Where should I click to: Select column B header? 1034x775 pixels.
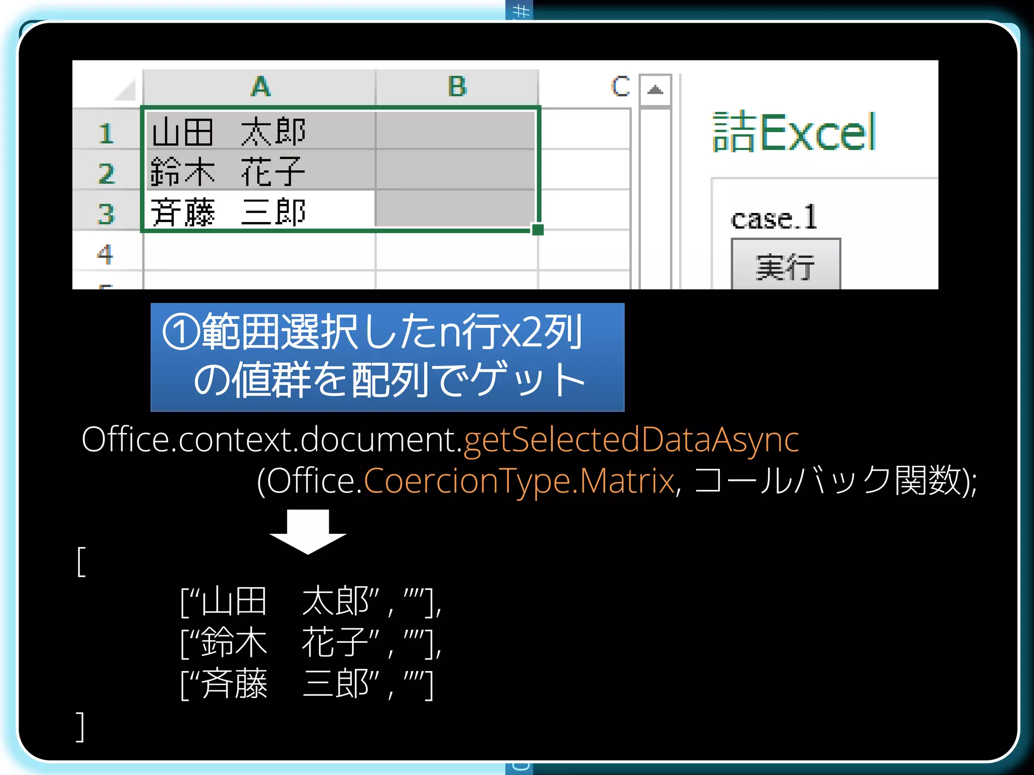click(x=457, y=87)
